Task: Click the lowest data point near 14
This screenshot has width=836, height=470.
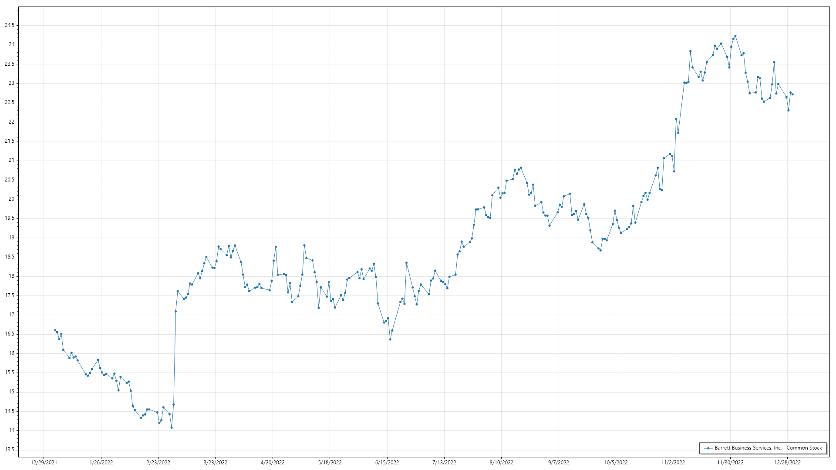Action: (x=172, y=427)
